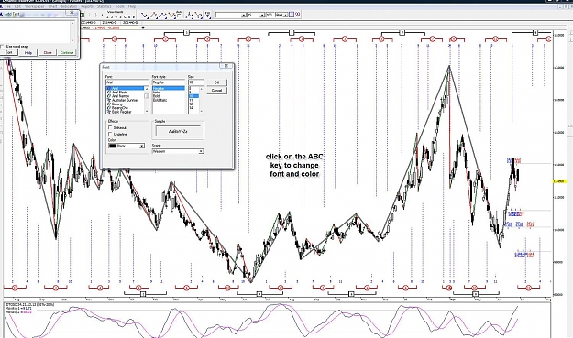Click inside the Add Text text box
This screenshot has width=573, height=338.
click(x=35, y=32)
